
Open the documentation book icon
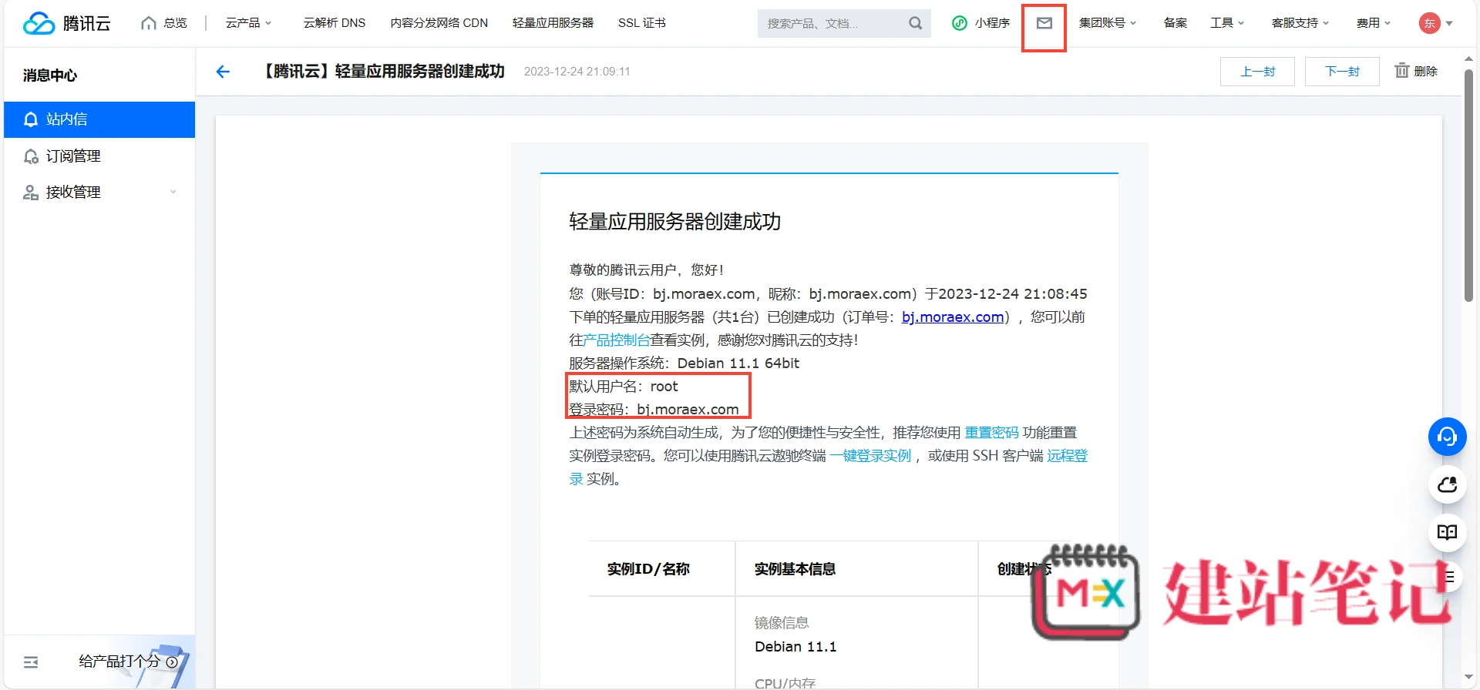[x=1447, y=532]
